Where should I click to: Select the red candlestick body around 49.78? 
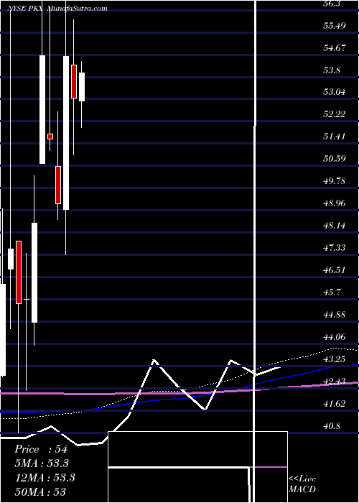58,185
